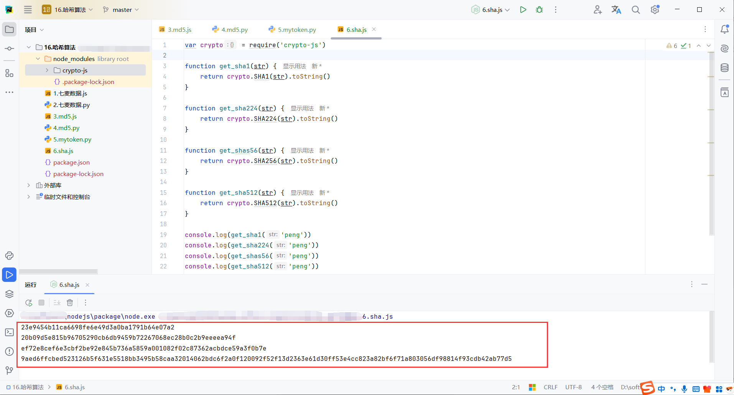
Task: Switch to the 4.md5.py editor tab
Action: [x=230, y=30]
